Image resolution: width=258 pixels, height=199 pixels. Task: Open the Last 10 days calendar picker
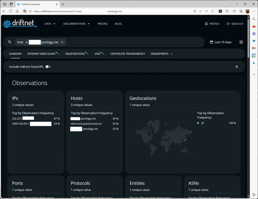(x=221, y=42)
